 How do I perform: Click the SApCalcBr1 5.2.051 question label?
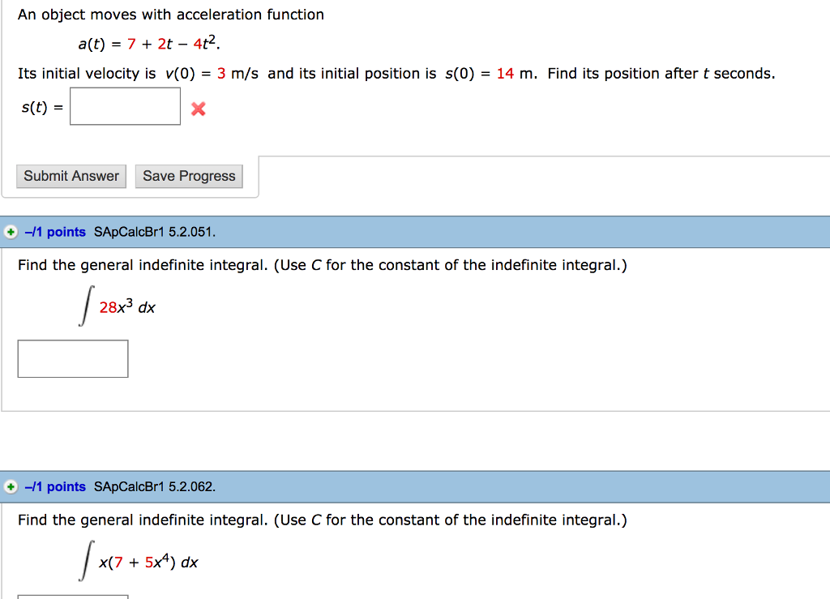coord(155,232)
